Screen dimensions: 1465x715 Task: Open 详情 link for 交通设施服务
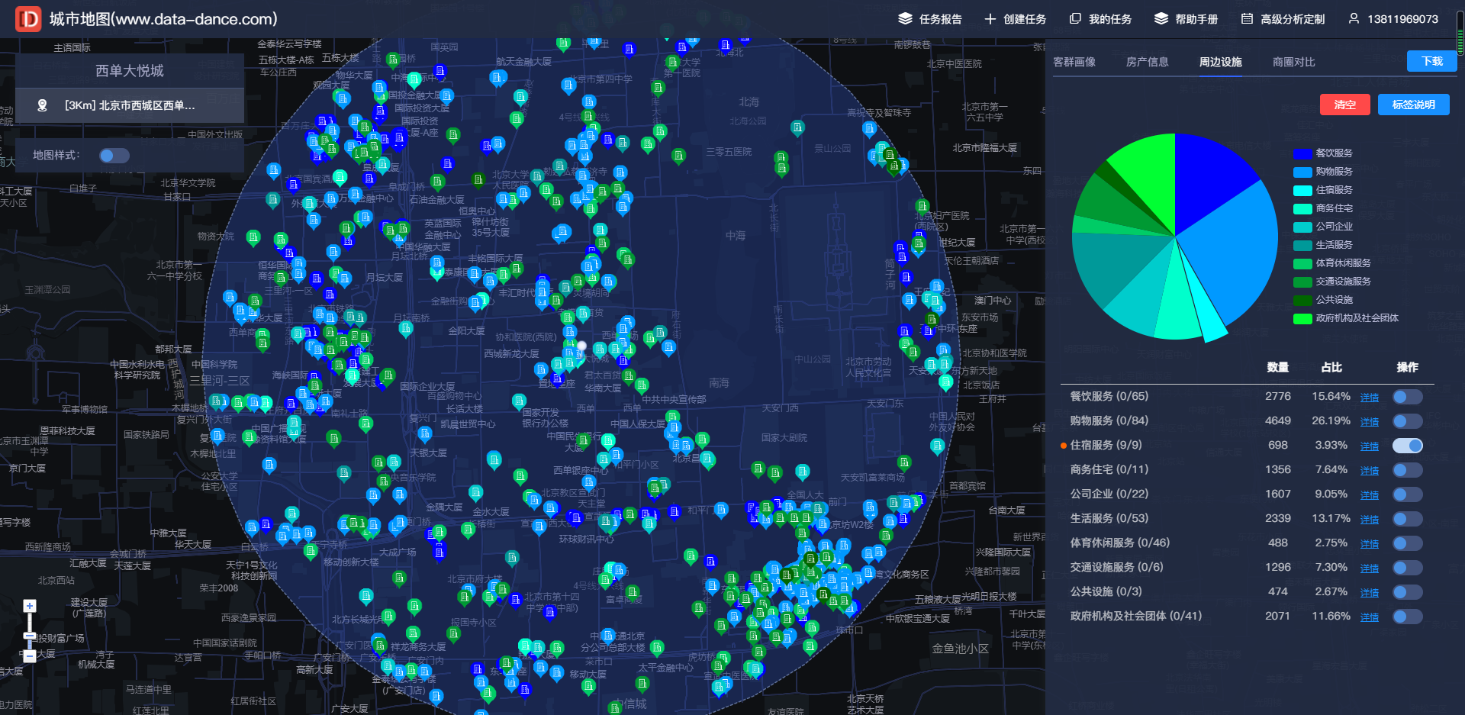(1370, 568)
